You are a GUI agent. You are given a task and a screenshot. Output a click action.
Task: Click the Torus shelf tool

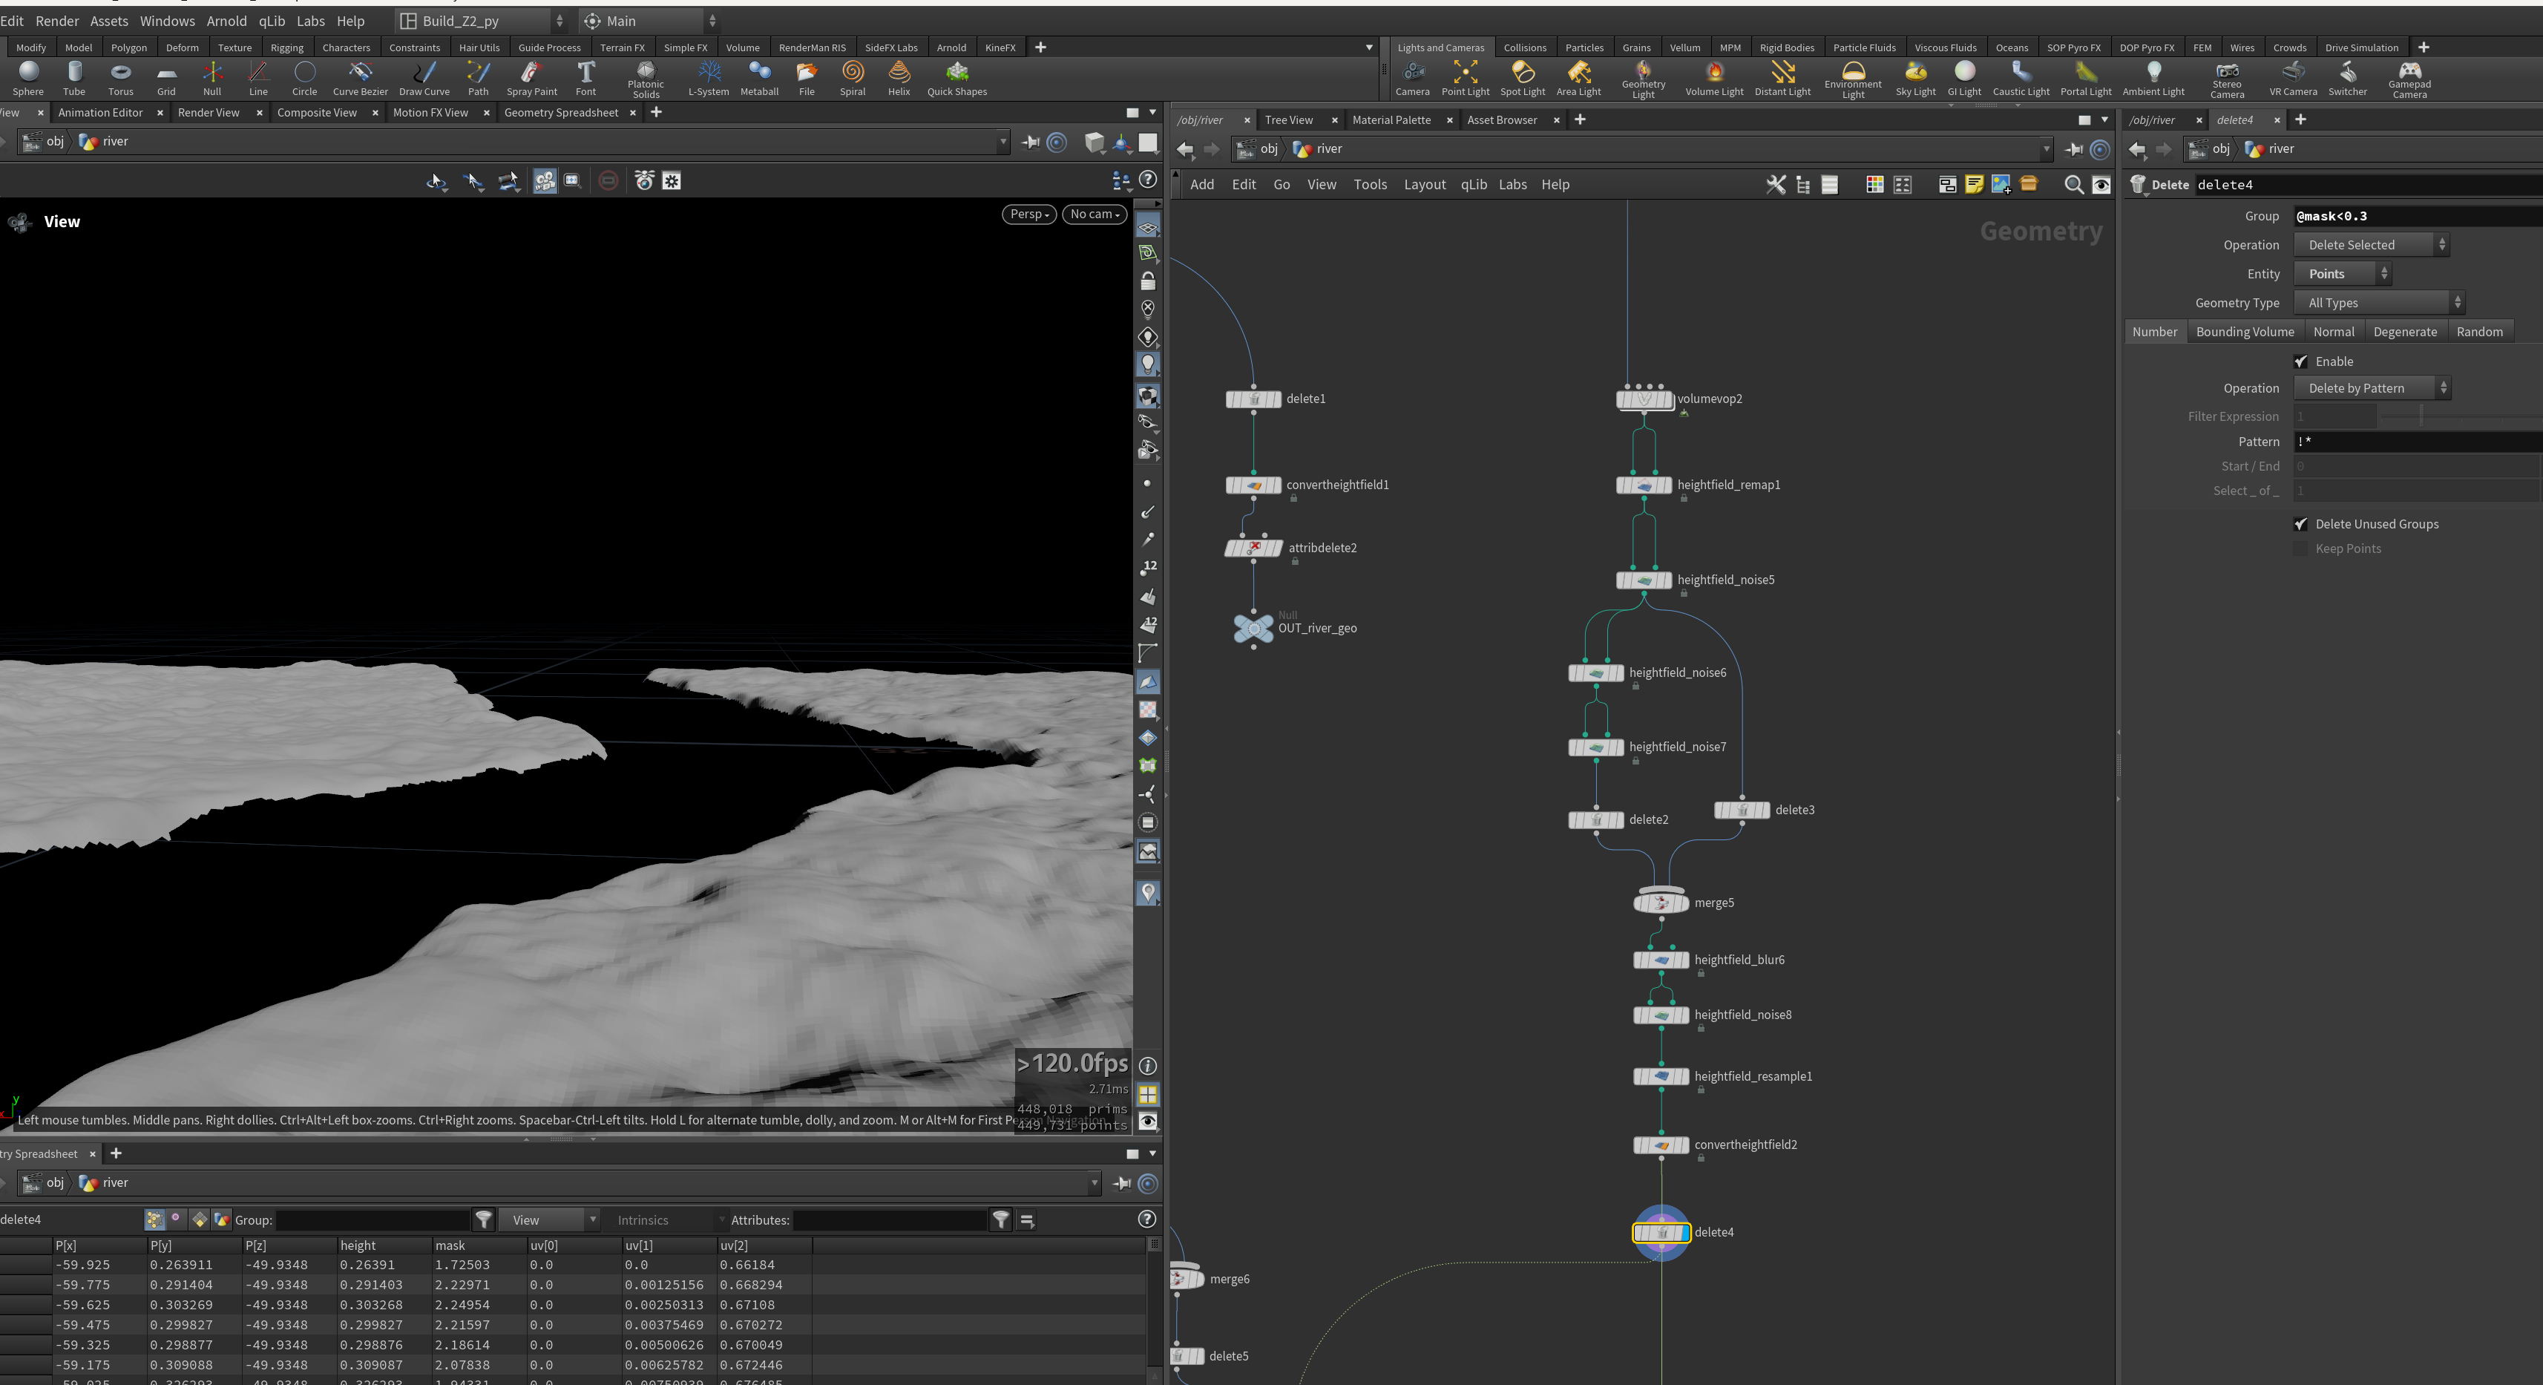point(120,78)
